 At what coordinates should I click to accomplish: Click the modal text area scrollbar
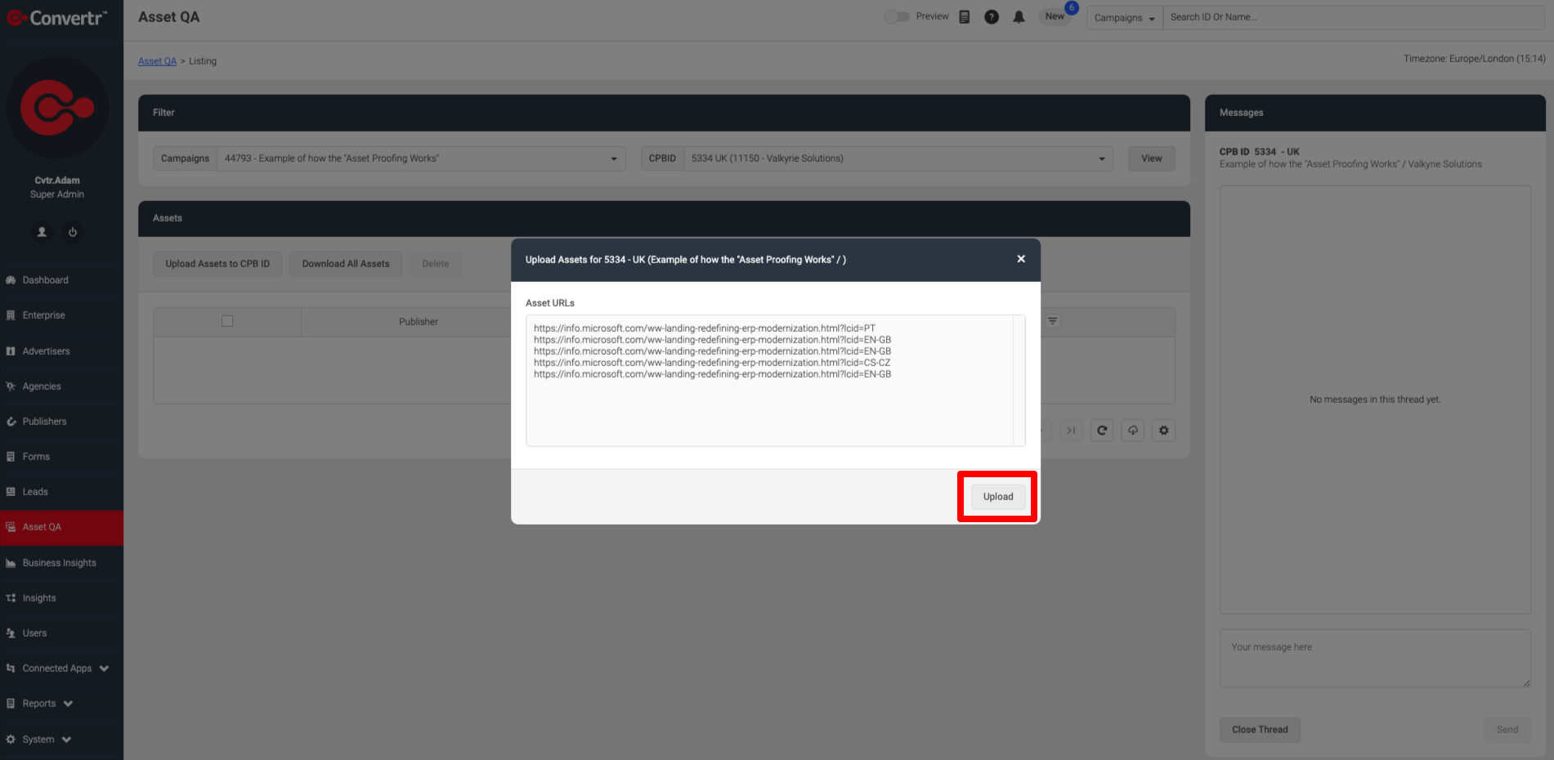pyautogui.click(x=1019, y=381)
